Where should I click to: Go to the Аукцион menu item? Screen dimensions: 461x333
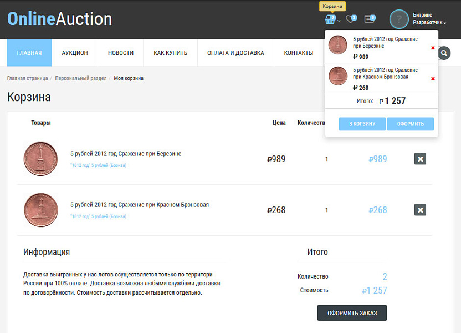75,53
